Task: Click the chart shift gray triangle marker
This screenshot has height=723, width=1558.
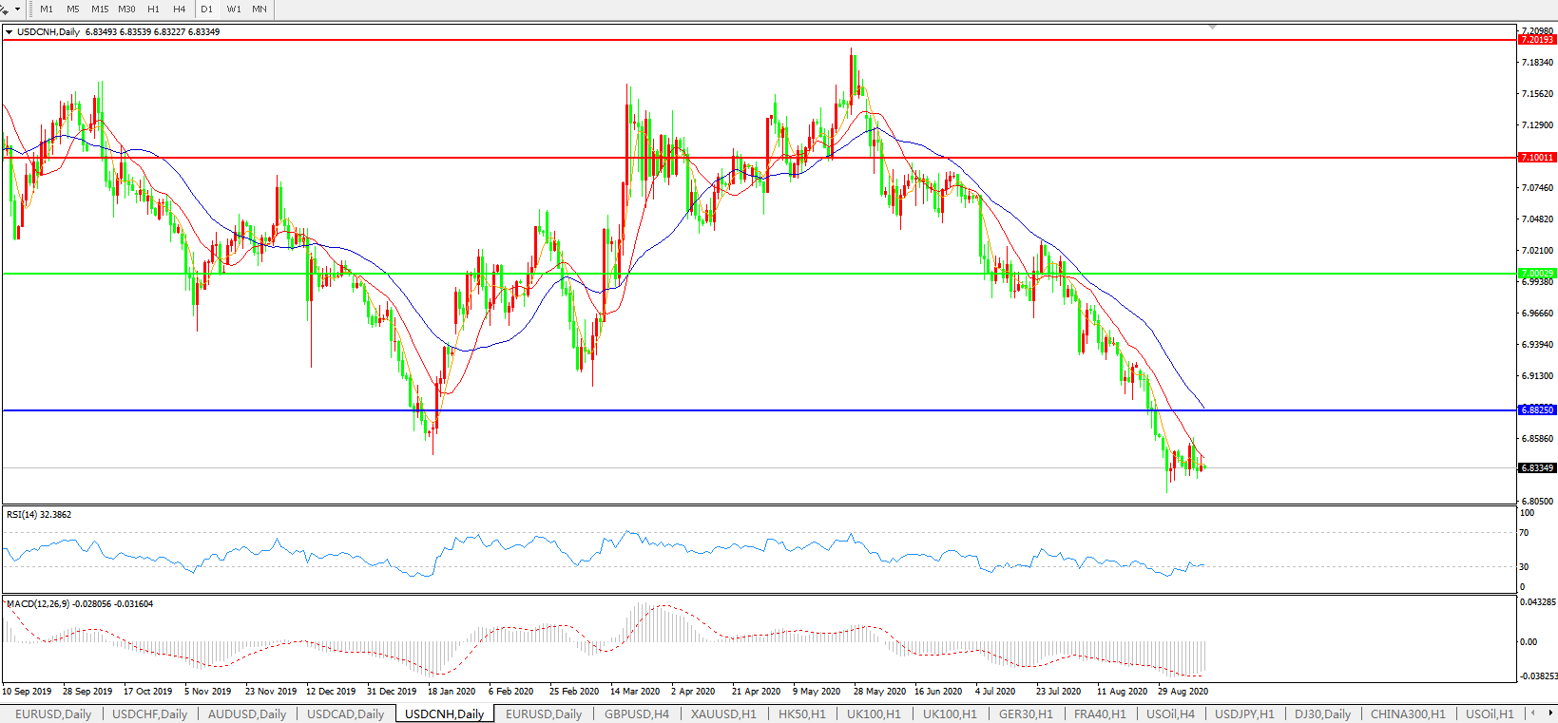Action: tap(1212, 28)
